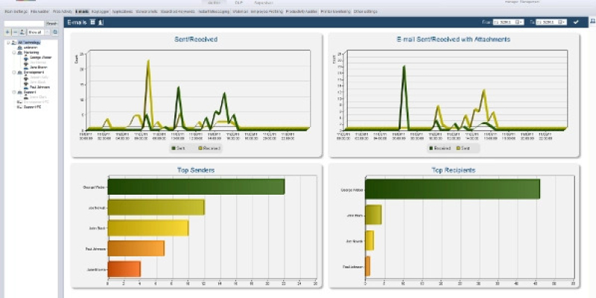Select the E-mails tab
This screenshot has width=596, height=298.
coord(81,11)
